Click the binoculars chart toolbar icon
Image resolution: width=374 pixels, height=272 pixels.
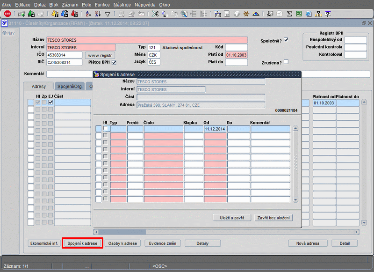[270, 14]
